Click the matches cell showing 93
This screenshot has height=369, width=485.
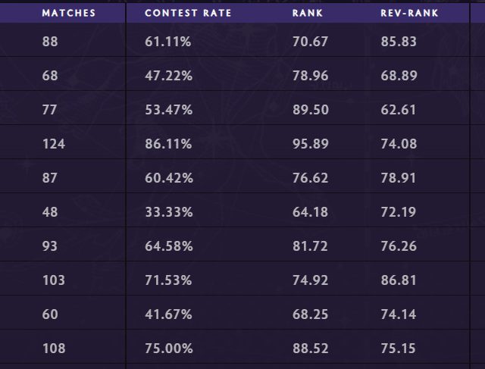tap(50, 246)
